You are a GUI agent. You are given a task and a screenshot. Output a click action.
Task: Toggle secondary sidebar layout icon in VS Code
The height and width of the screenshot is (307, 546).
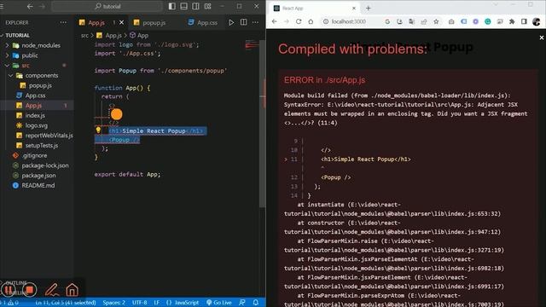click(195, 6)
